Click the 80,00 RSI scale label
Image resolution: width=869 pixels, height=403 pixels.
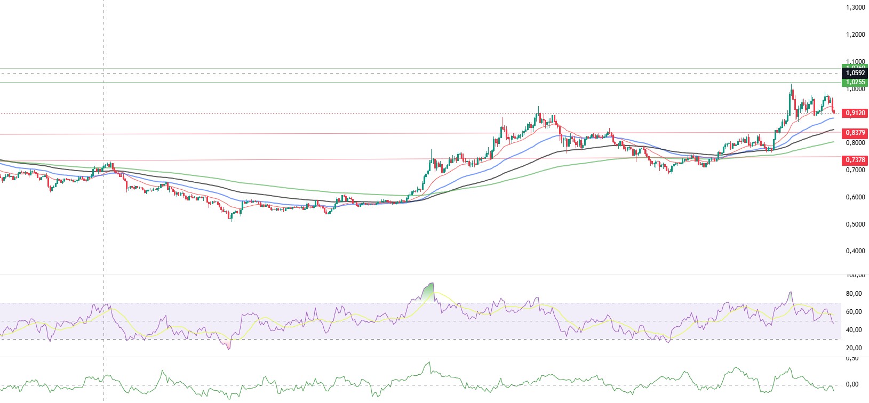coord(855,293)
